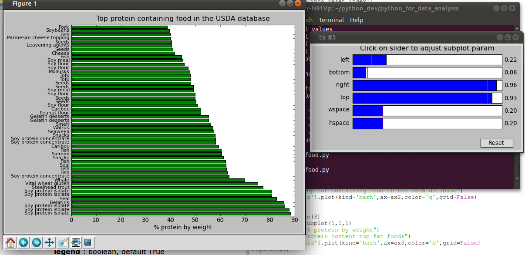Maximize the terminal window

(504, 8)
